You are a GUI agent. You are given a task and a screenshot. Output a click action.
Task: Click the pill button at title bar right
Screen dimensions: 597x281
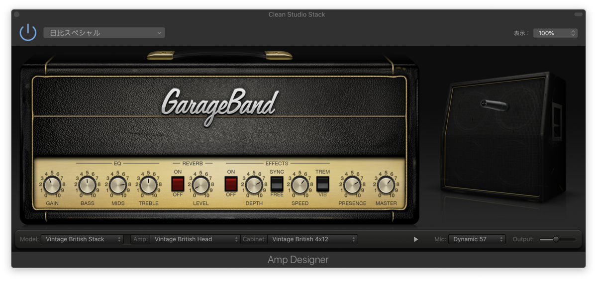(578, 14)
